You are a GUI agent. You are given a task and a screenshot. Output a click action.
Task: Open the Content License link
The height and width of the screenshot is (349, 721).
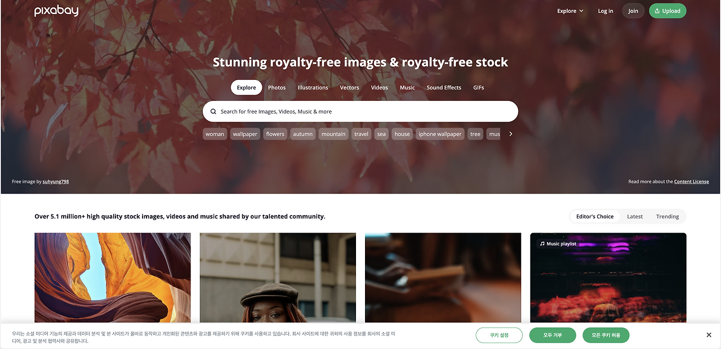(691, 181)
